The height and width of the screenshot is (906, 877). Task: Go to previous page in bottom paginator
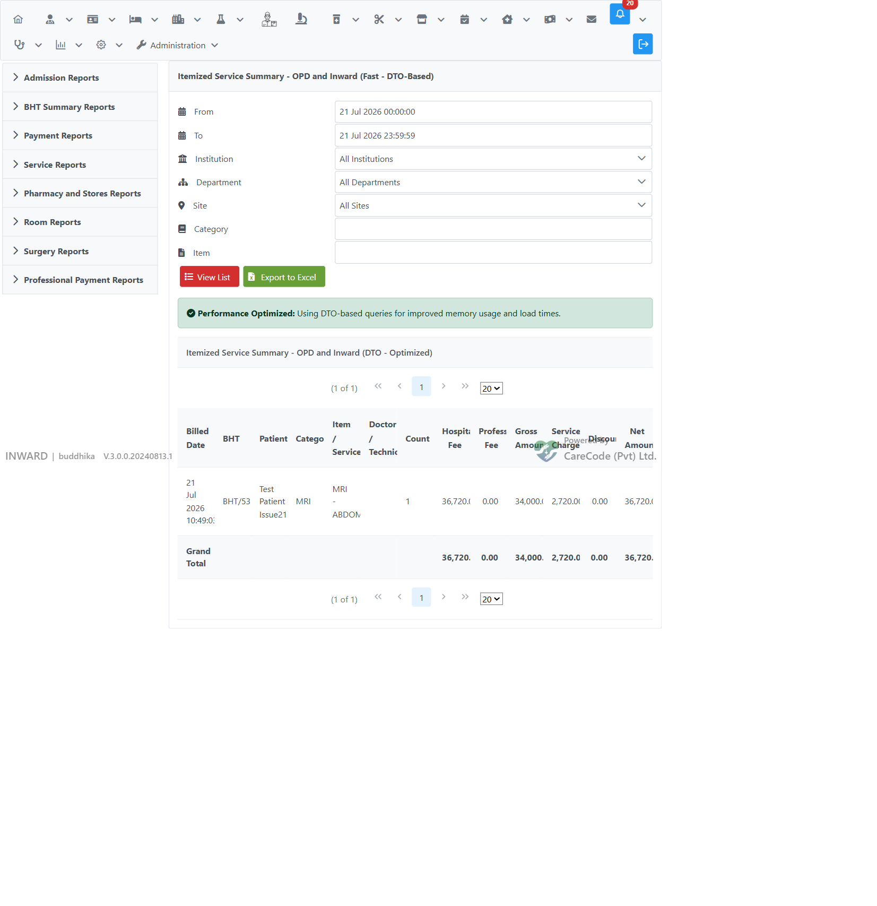coord(400,597)
